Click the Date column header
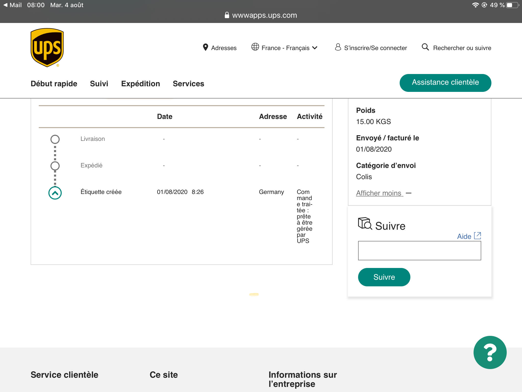Screen dimensions: 522x392 [165, 116]
